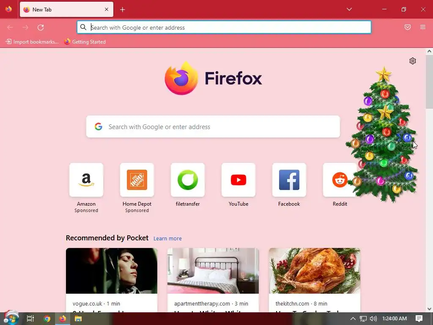Click the taskbar clock 1:24:00 AM
This screenshot has height=325, width=433.
(395, 318)
